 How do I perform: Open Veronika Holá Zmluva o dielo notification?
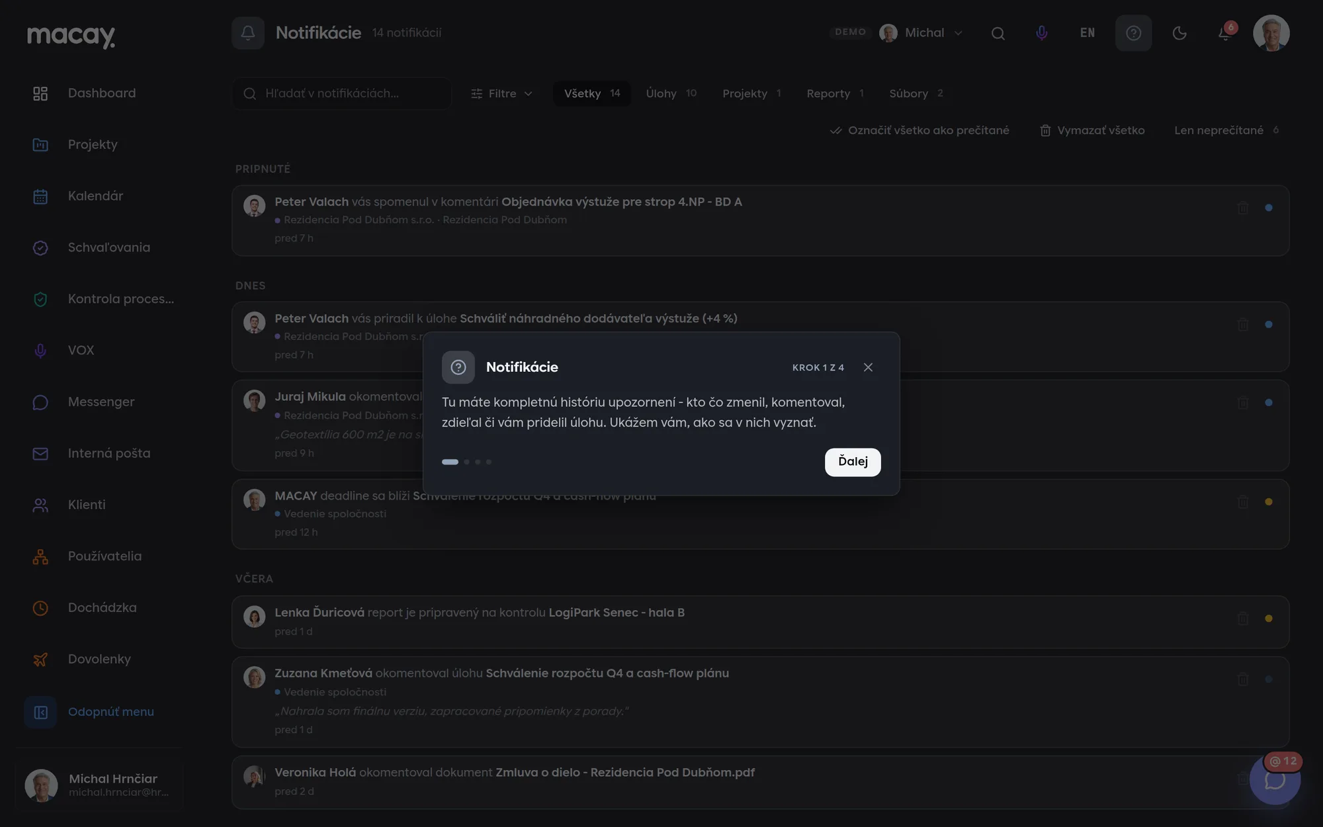click(760, 782)
